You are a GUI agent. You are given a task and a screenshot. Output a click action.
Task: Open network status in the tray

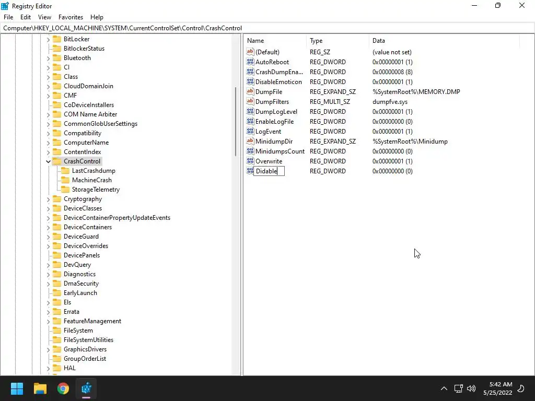458,388
